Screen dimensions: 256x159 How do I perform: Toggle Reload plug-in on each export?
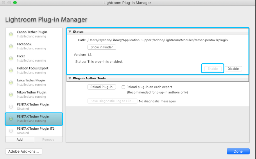(123, 87)
